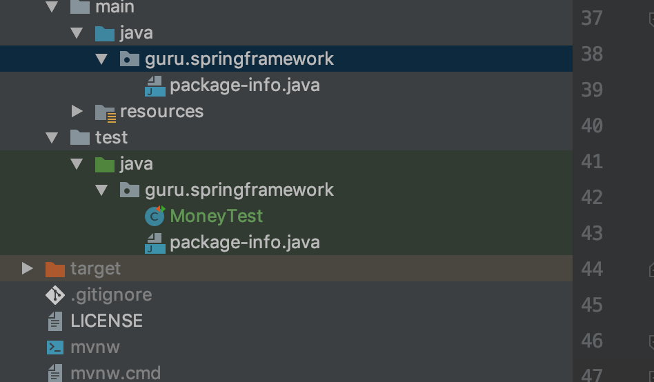Select MoneyTest in project tree
This screenshot has width=654, height=382.
click(x=216, y=216)
